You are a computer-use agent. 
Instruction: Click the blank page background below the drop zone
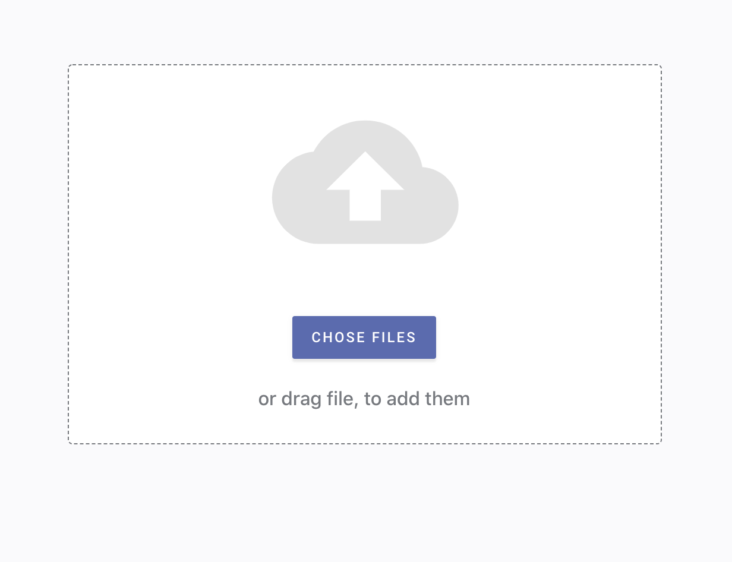pyautogui.click(x=365, y=502)
